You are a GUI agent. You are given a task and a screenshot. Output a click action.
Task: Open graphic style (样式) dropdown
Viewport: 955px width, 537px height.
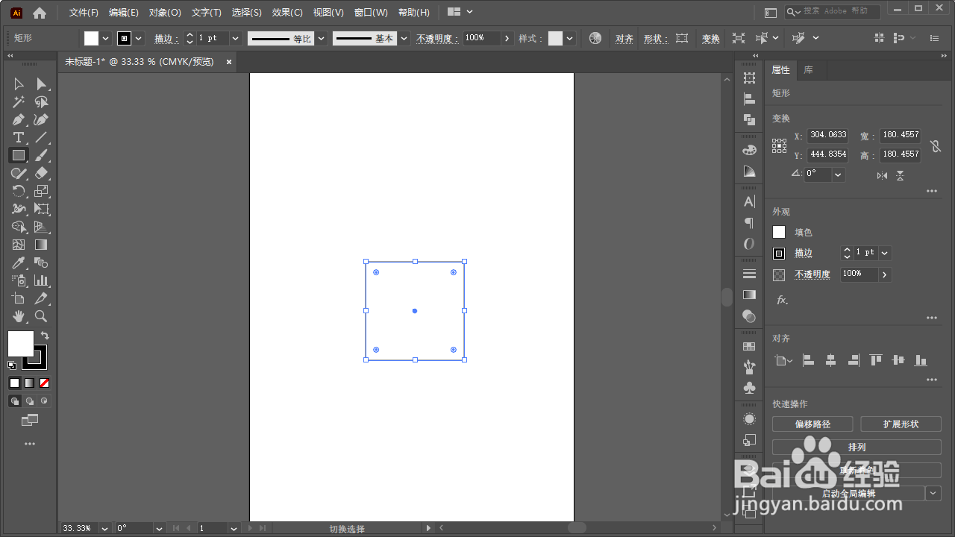(570, 38)
